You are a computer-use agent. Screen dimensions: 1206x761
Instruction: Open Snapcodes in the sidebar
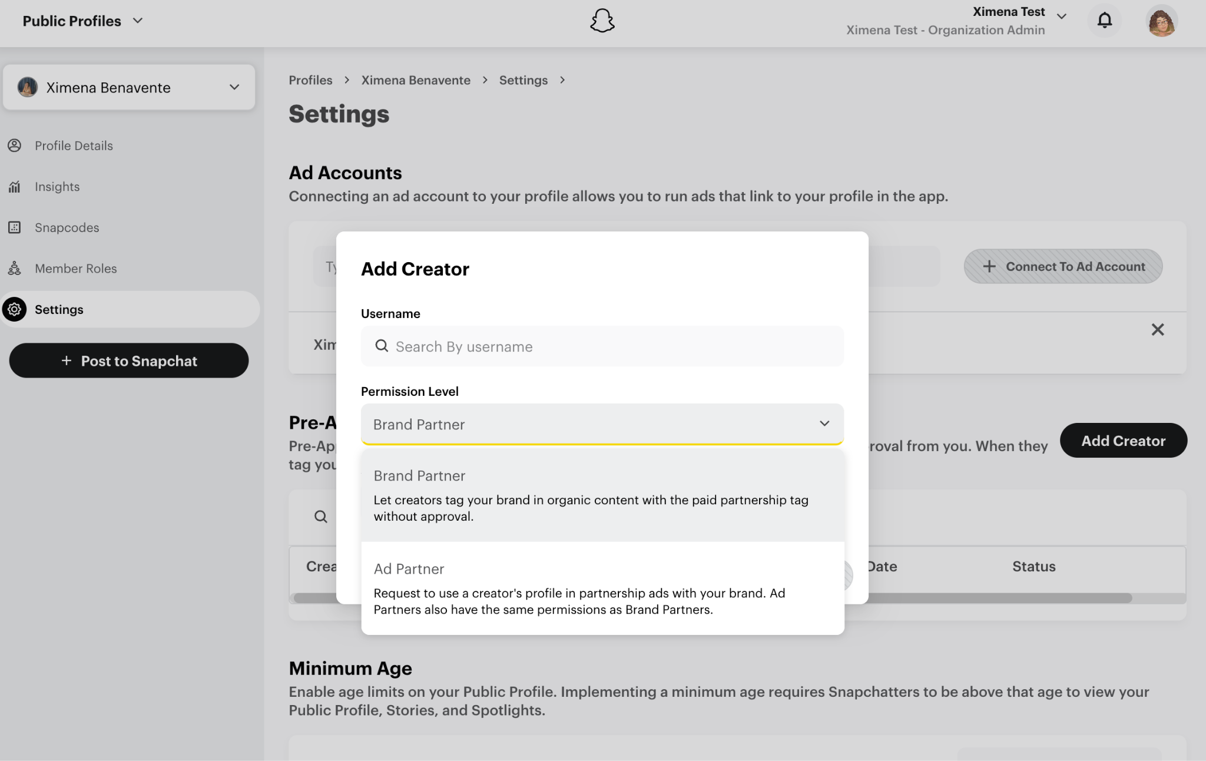tap(67, 227)
